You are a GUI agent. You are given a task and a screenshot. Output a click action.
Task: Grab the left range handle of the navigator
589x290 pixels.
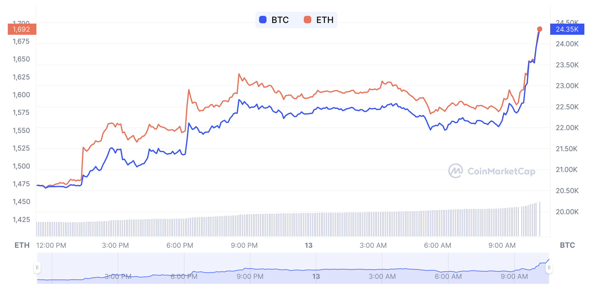[x=37, y=268]
